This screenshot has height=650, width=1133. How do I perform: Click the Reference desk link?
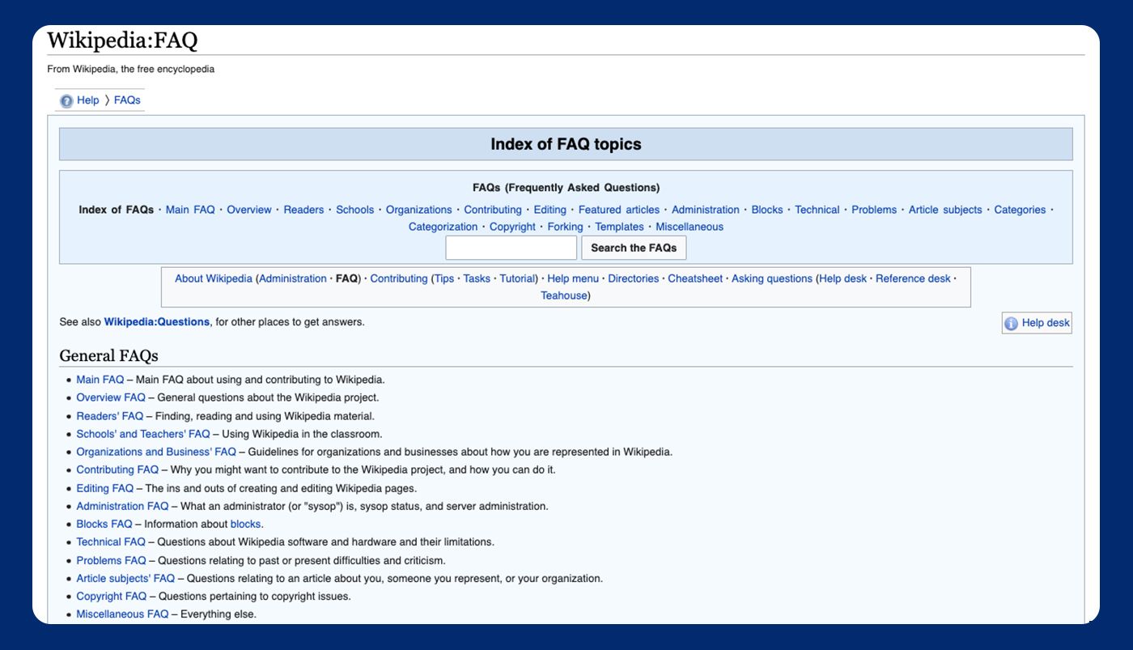pos(913,278)
